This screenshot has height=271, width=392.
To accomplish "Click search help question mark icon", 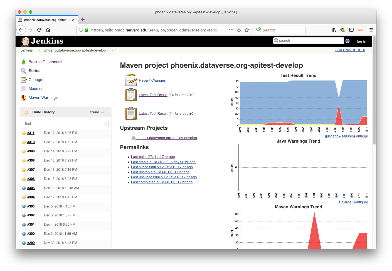I will click(347, 41).
